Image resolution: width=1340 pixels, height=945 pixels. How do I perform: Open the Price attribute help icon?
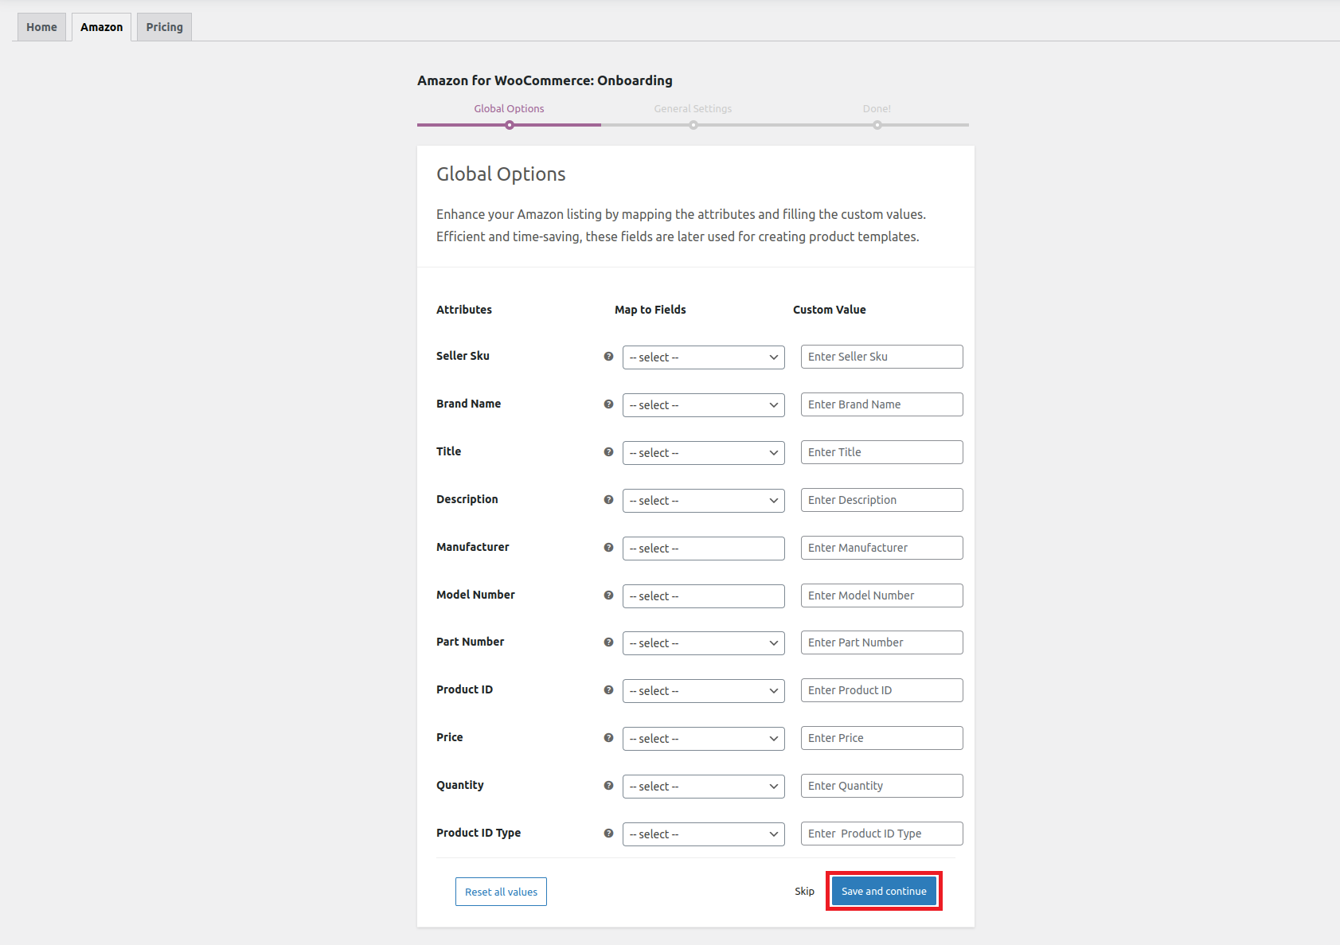pyautogui.click(x=608, y=738)
